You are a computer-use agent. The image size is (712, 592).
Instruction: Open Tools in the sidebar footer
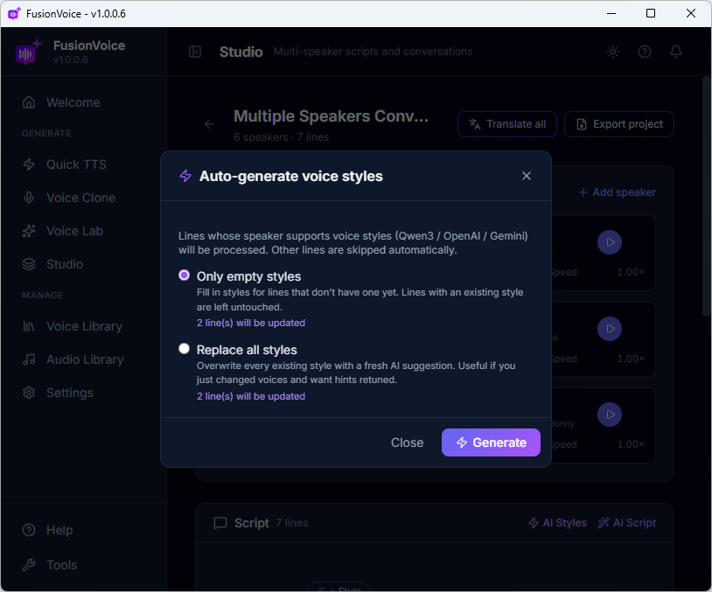84,565
